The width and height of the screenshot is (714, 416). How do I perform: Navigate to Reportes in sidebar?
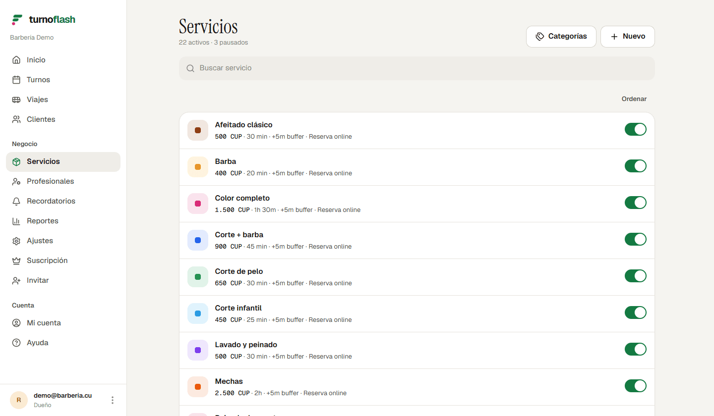coord(63,221)
